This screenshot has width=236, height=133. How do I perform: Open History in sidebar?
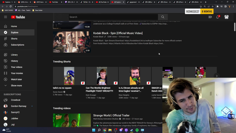(x=17, y=61)
